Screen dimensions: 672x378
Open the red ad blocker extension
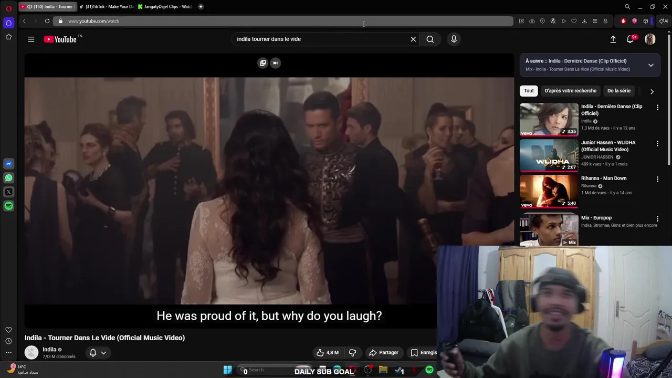[623, 21]
